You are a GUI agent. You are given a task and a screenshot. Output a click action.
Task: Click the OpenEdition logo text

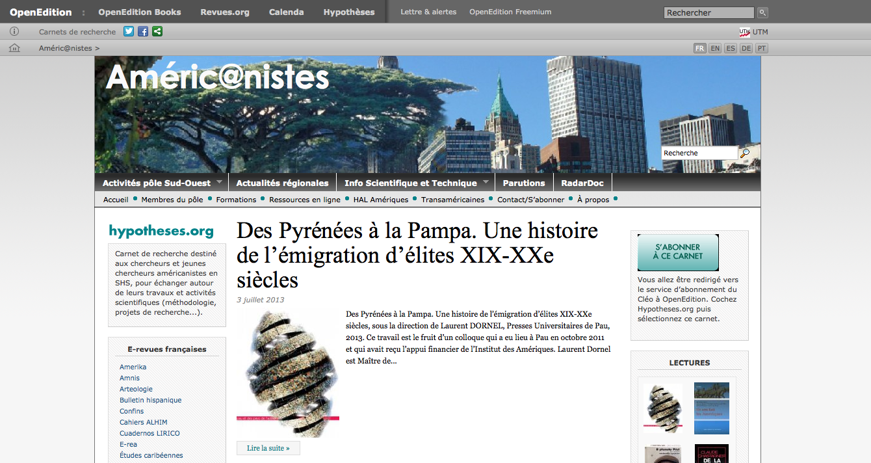[41, 12]
